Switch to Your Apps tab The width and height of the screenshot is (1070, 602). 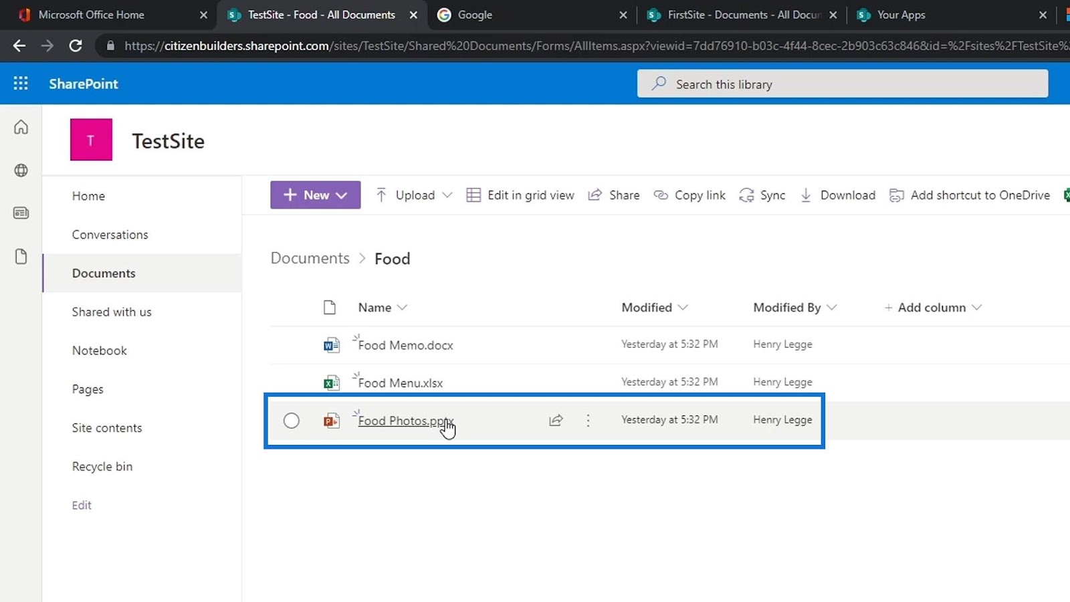click(901, 15)
